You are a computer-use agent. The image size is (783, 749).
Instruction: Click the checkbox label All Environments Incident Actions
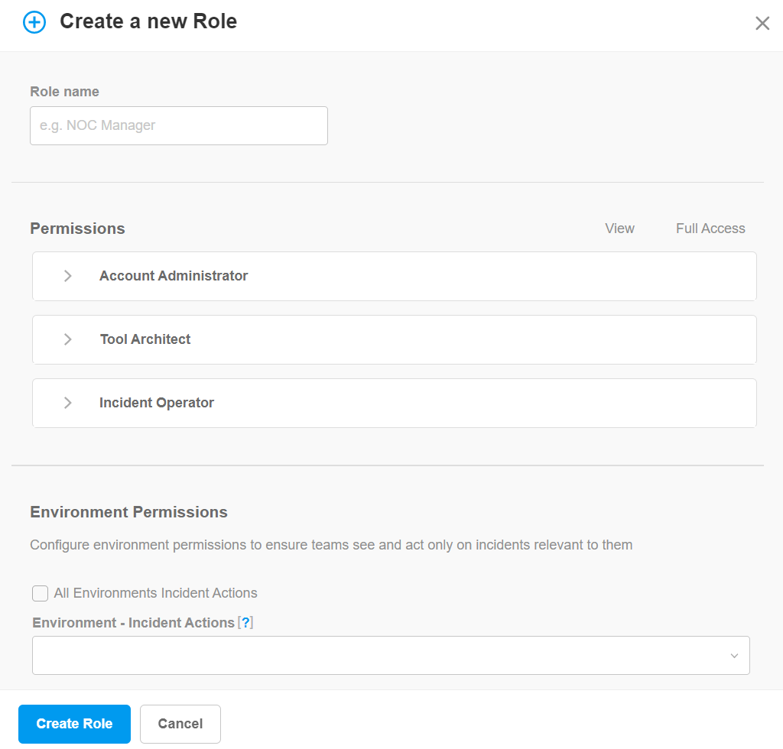pos(154,593)
